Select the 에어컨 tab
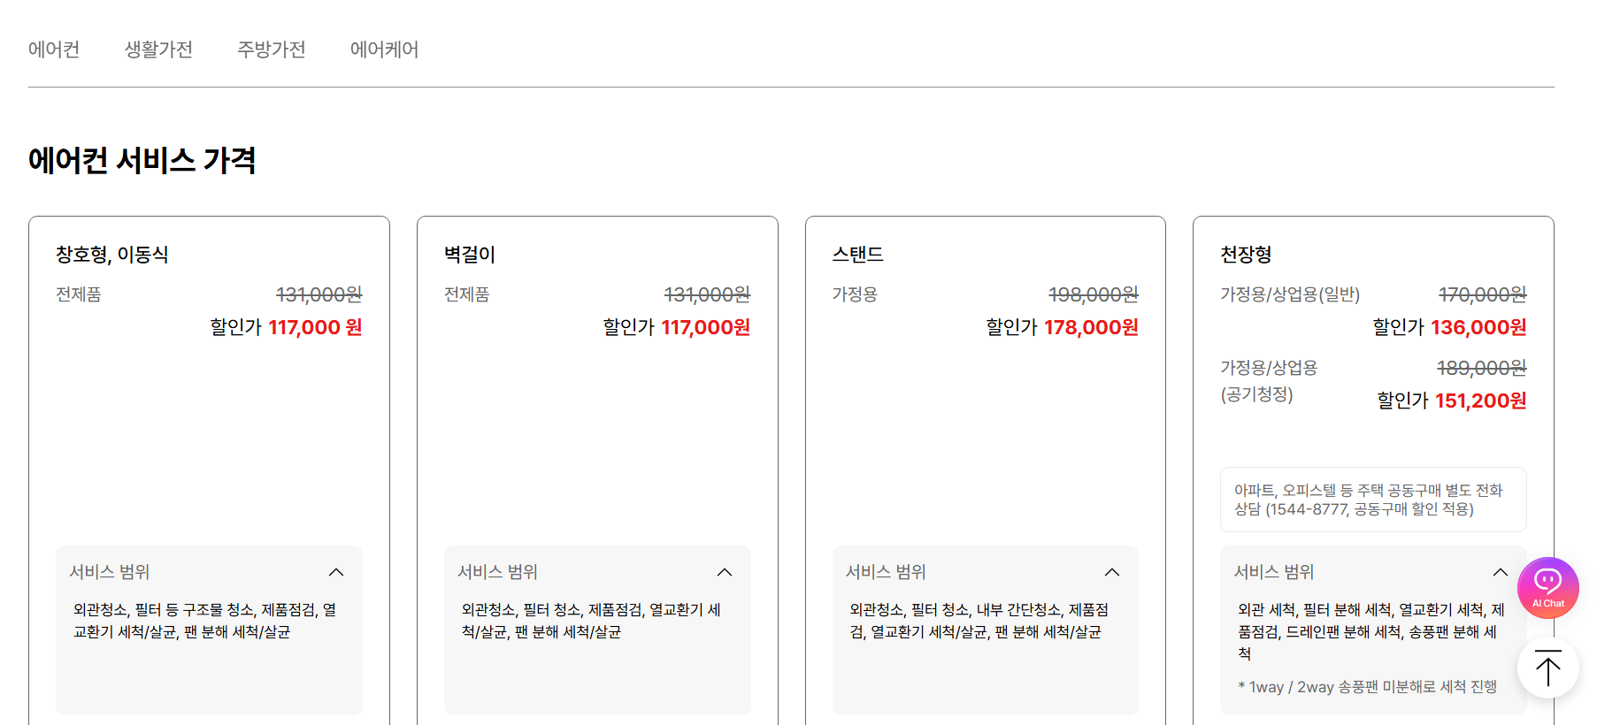The image size is (1597, 725). click(x=55, y=50)
